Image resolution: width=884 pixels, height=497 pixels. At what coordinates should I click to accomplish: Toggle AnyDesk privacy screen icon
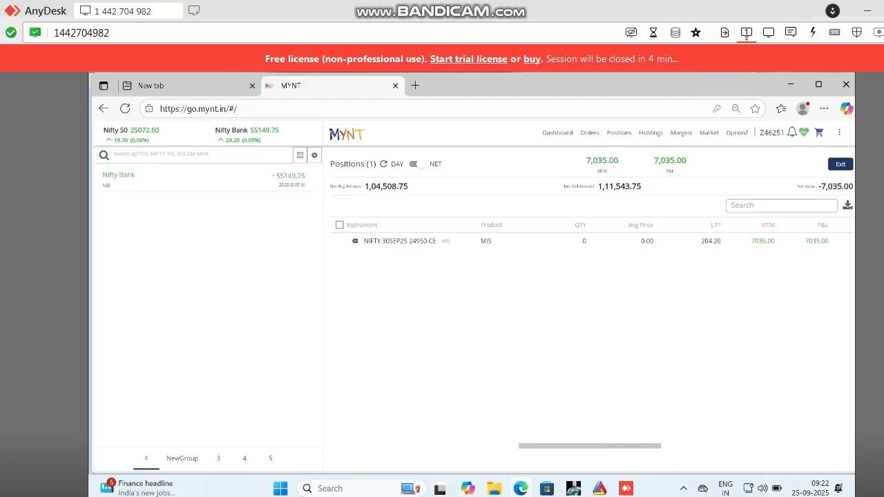click(631, 32)
